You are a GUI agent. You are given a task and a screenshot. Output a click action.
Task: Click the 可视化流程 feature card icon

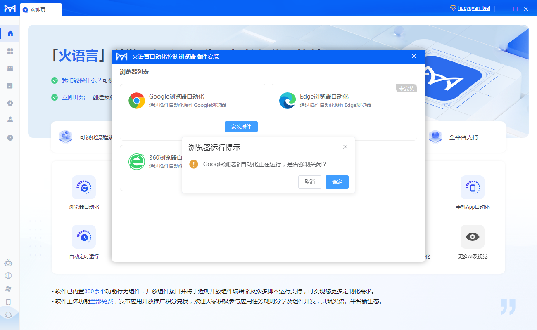coord(66,137)
